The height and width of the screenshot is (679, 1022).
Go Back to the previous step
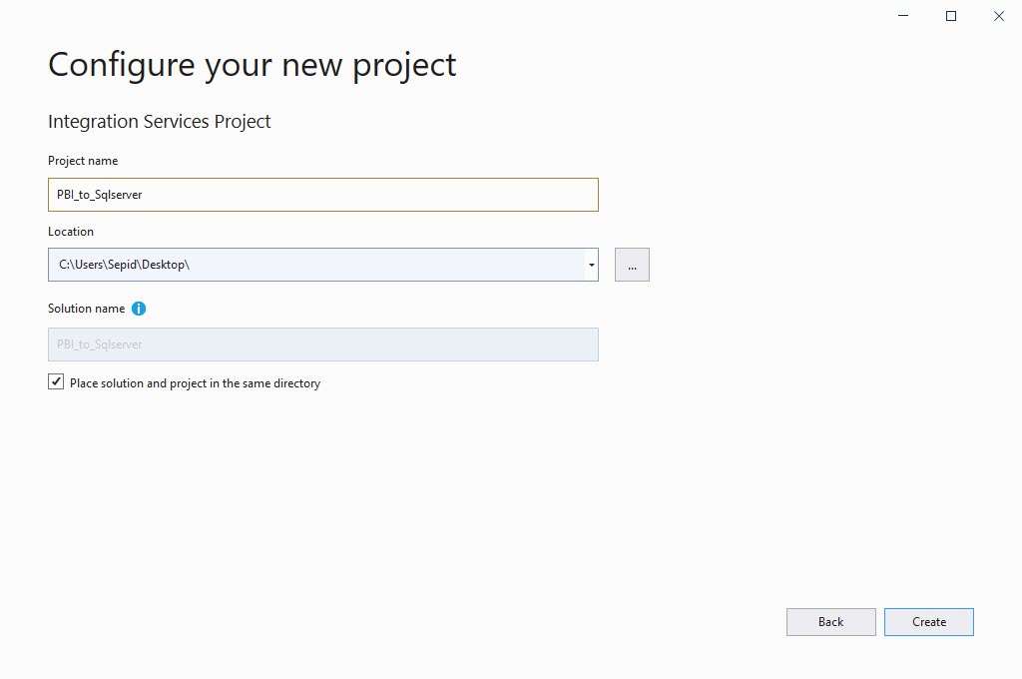coord(830,622)
